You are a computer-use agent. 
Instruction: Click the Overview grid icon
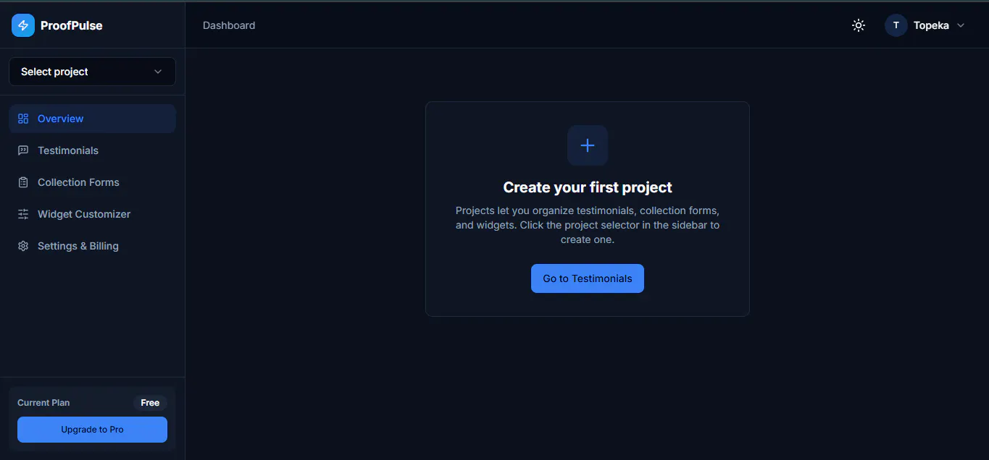pos(23,119)
